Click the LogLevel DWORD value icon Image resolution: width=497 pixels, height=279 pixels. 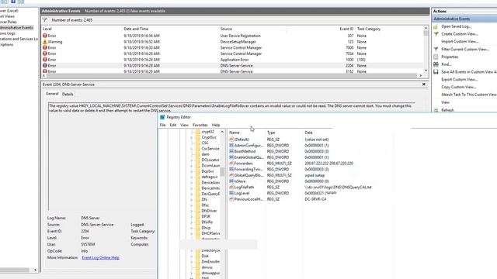point(231,193)
